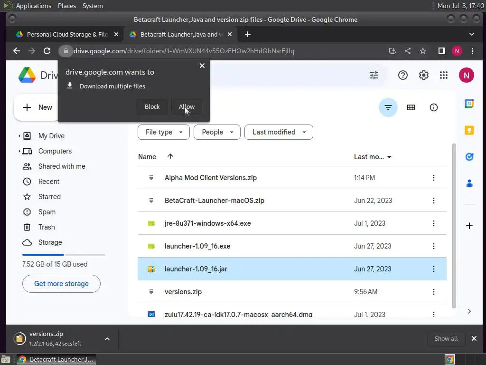Open Chrome three-dot menu
Screen dimensions: 486x365
[x=472, y=51]
